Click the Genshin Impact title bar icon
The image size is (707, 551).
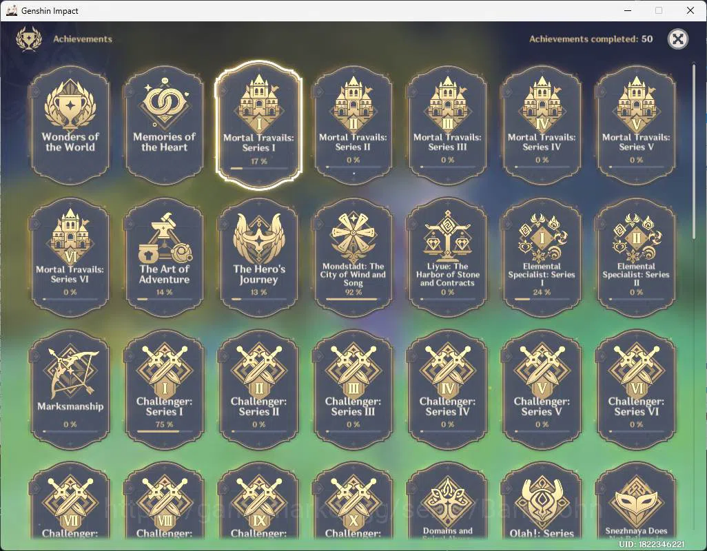click(12, 10)
